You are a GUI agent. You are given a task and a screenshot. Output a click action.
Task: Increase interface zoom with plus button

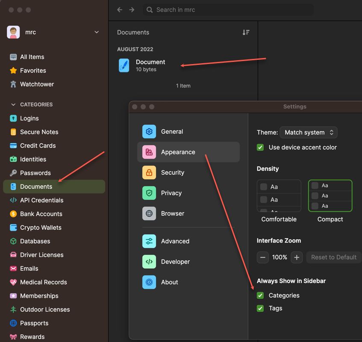(x=297, y=257)
